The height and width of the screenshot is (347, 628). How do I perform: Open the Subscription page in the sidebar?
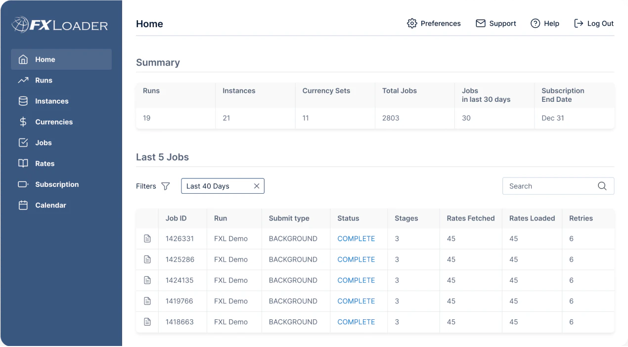(56, 184)
